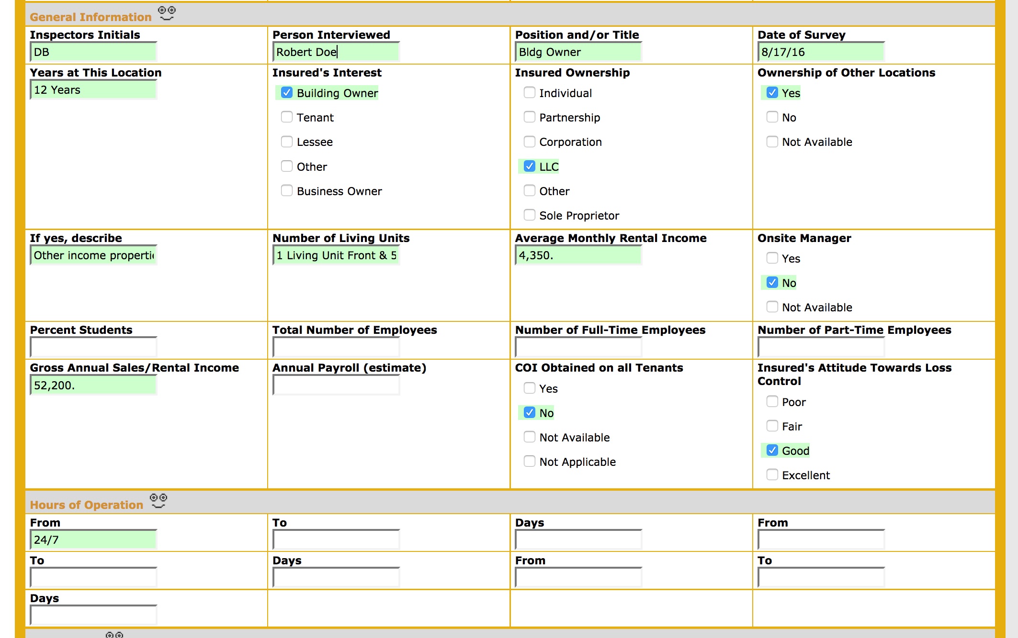Image resolution: width=1018 pixels, height=638 pixels.
Task: Check the Tenant checkbox under Insured's Interest
Action: click(x=286, y=117)
